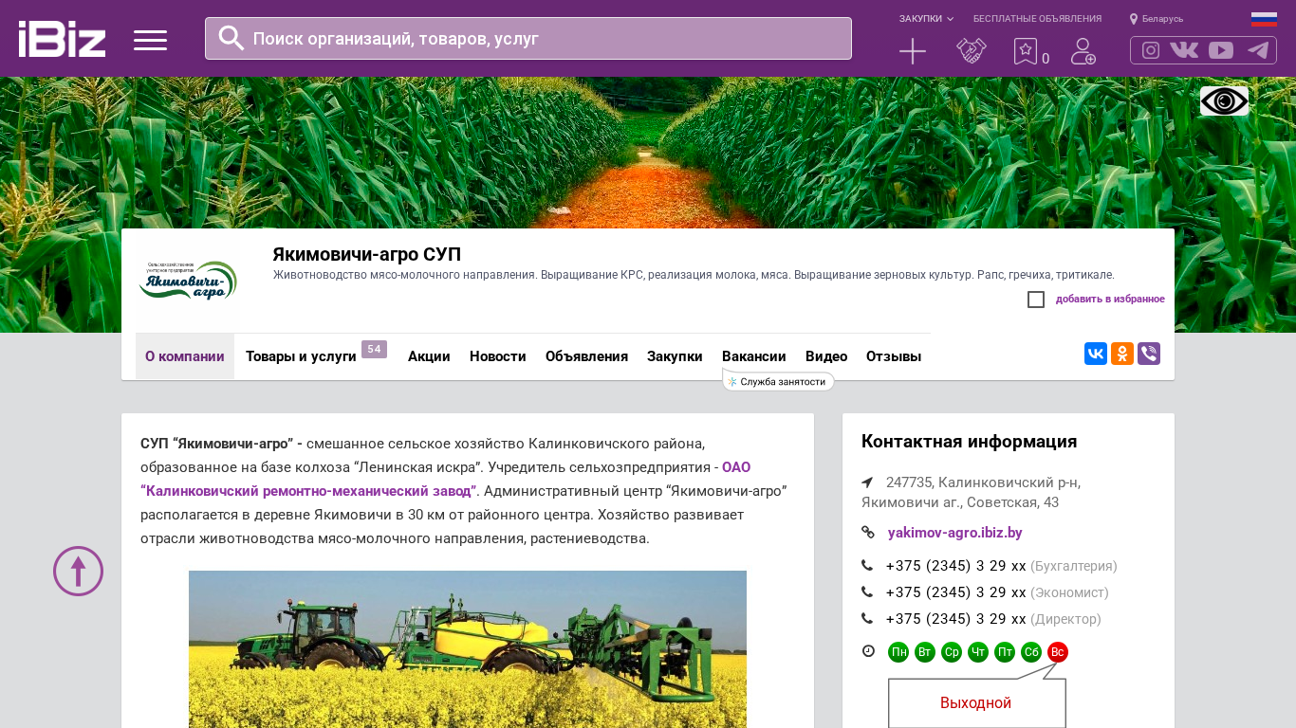Switch to the Акции tab
Screen dimensions: 1296x728
tap(429, 356)
